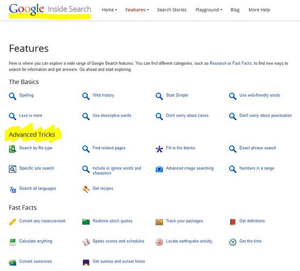The height and width of the screenshot is (271, 300).
Task: Open the Track your packages link
Action: [184, 221]
